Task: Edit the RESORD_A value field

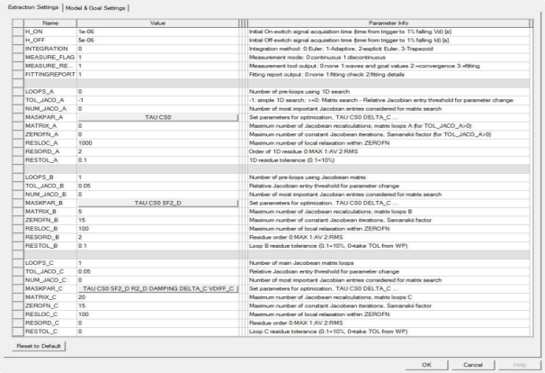Action: (157, 151)
